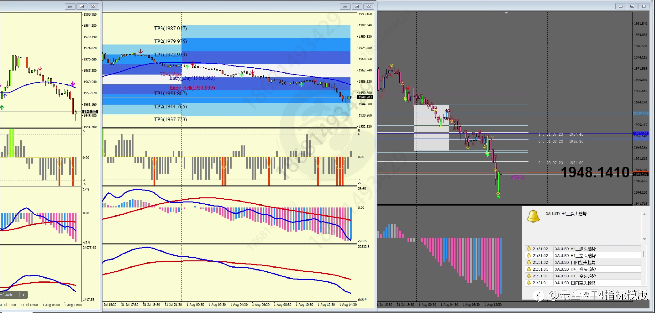Image resolution: width=655 pixels, height=313 pixels.
Task: Click the alert message scroll-up arrow
Action: pyautogui.click(x=644, y=214)
